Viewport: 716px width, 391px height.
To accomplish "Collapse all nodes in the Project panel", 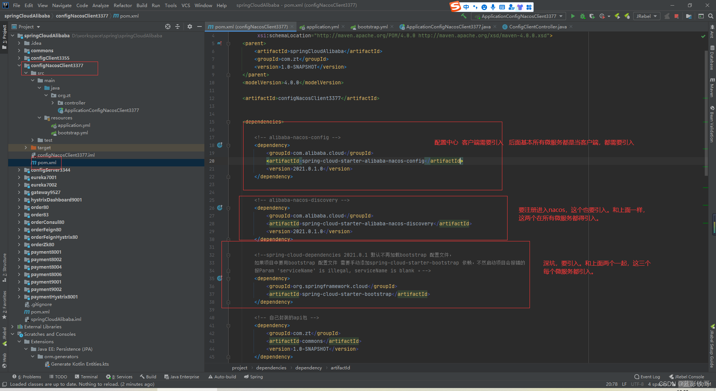I will coord(178,26).
